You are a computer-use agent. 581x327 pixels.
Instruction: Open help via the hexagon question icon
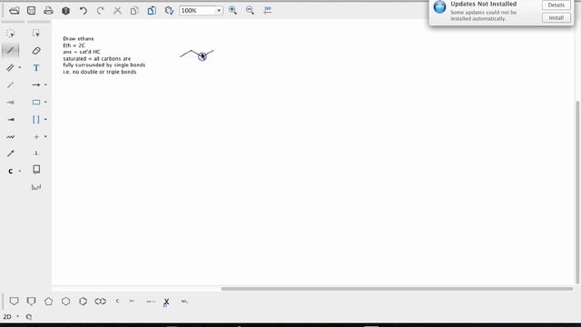tap(65, 10)
